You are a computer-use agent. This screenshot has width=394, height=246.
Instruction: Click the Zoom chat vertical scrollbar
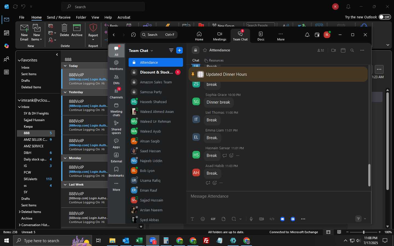(369, 175)
